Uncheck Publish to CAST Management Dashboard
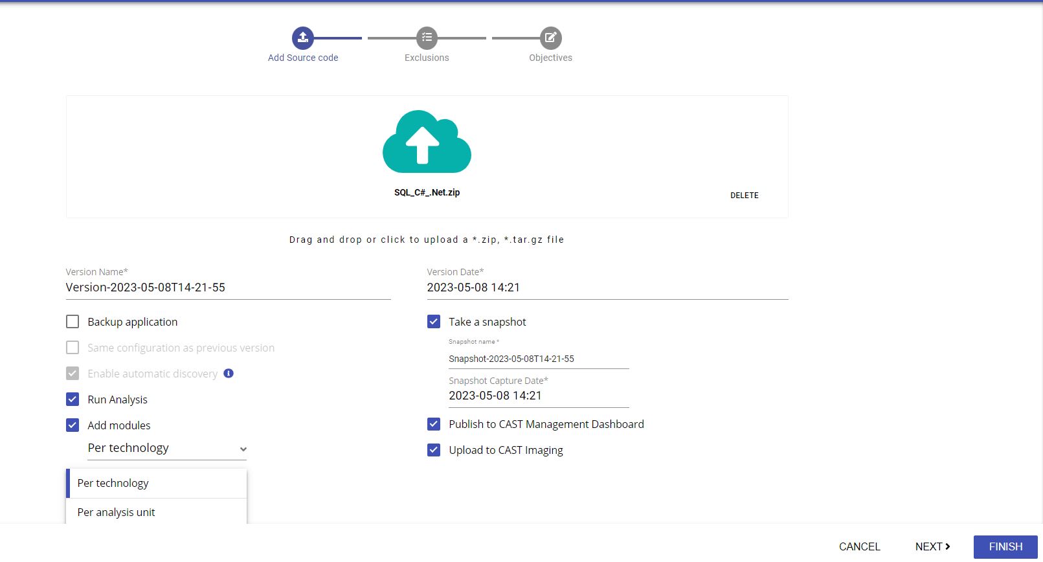 pyautogui.click(x=434, y=424)
